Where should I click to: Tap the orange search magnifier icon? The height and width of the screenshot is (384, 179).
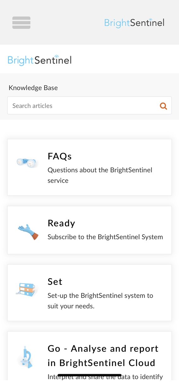[x=164, y=106]
